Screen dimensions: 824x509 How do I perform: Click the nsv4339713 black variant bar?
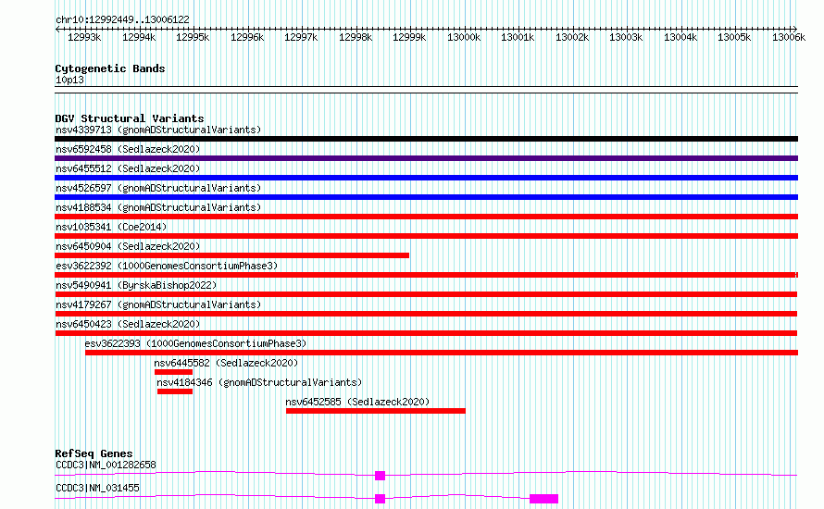(x=426, y=139)
